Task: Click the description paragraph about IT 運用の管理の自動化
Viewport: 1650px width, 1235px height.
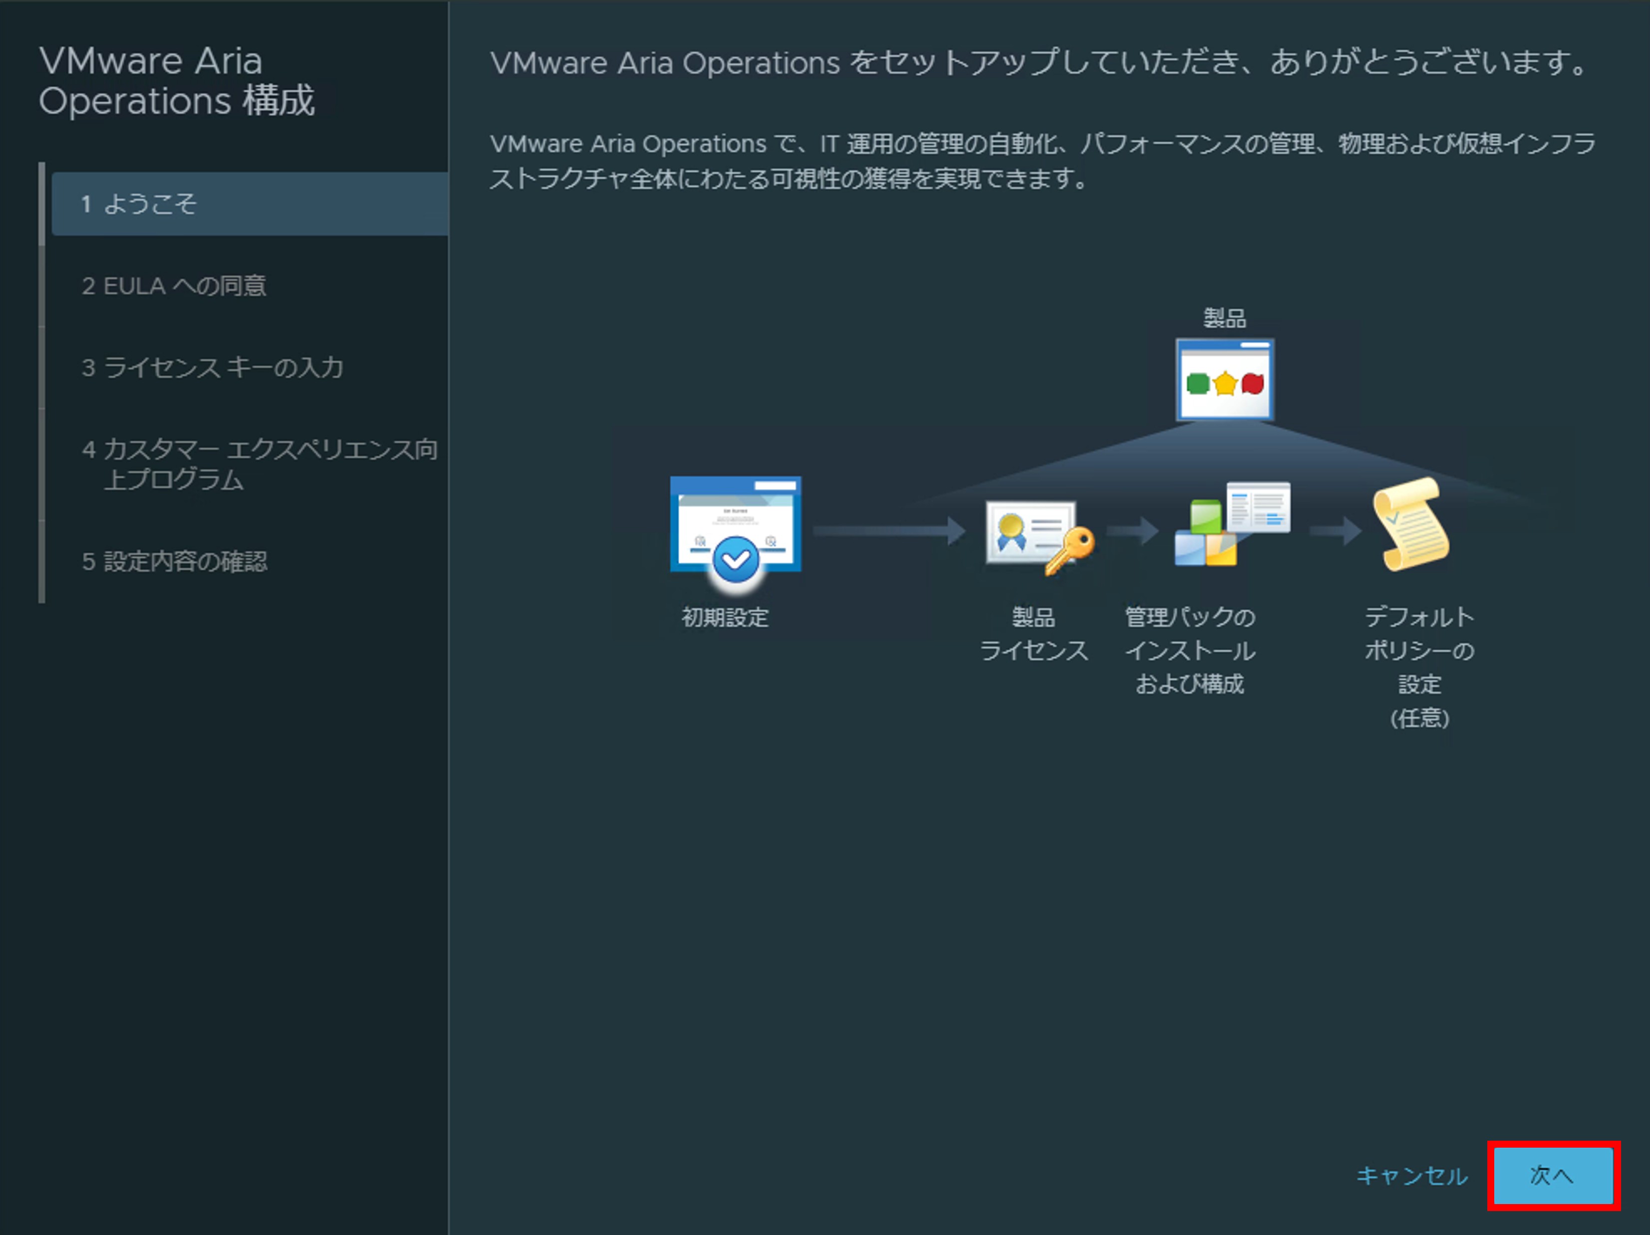Action: coord(1043,161)
